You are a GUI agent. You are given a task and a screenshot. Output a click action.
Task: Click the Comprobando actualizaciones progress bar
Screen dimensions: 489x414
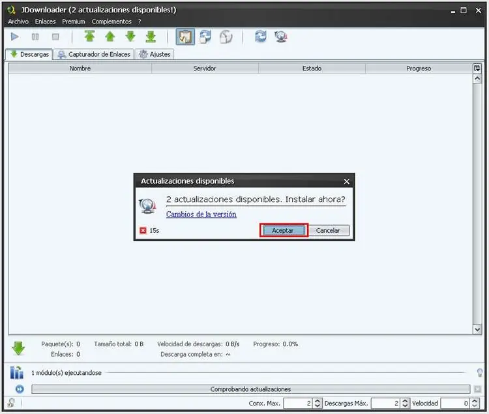coord(251,389)
